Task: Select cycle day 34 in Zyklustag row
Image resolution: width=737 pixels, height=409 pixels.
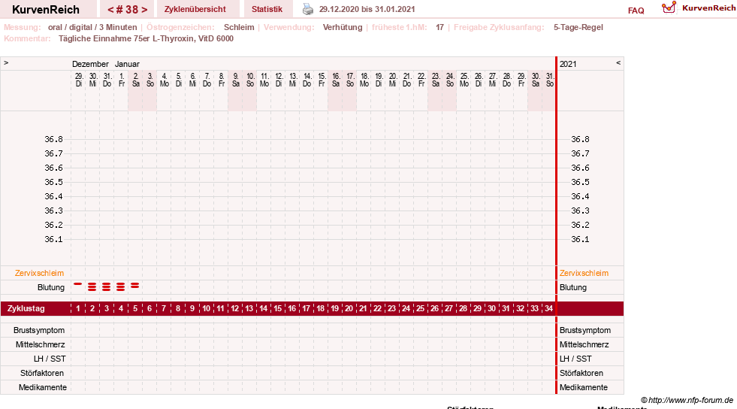Action: (x=548, y=308)
